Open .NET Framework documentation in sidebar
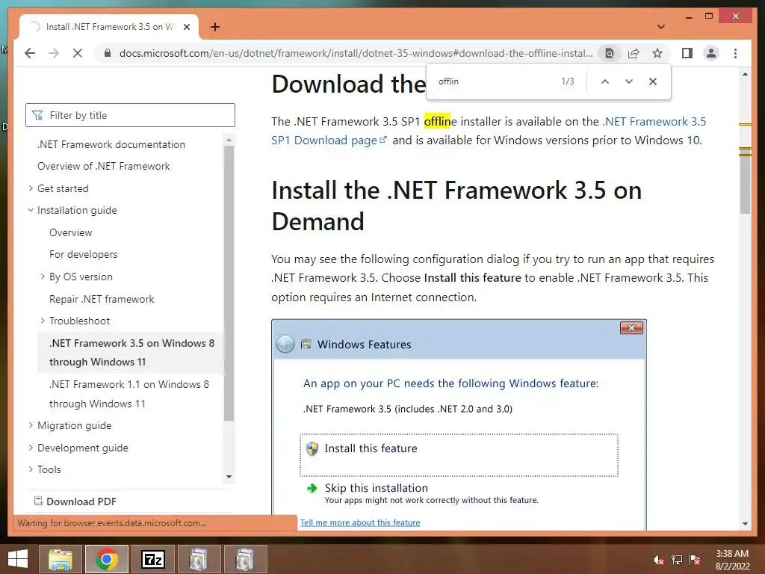 (x=111, y=144)
